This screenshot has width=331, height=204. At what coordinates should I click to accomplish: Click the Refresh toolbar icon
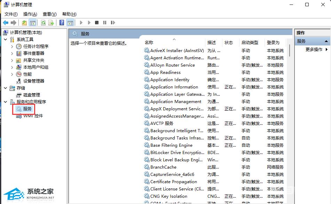coord(43,23)
